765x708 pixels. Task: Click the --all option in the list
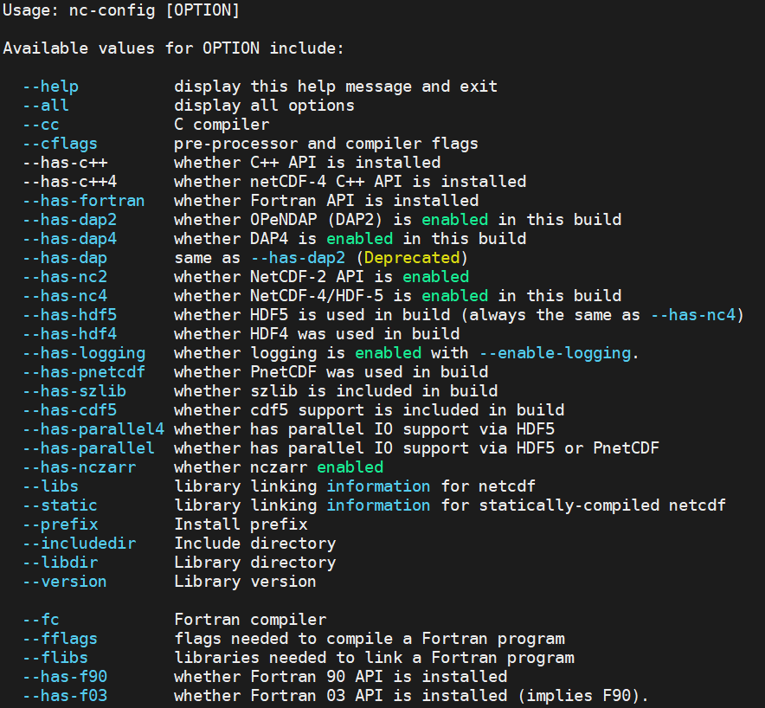point(46,106)
